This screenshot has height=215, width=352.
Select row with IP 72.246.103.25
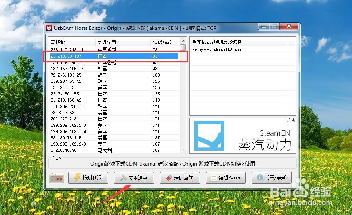(114, 75)
